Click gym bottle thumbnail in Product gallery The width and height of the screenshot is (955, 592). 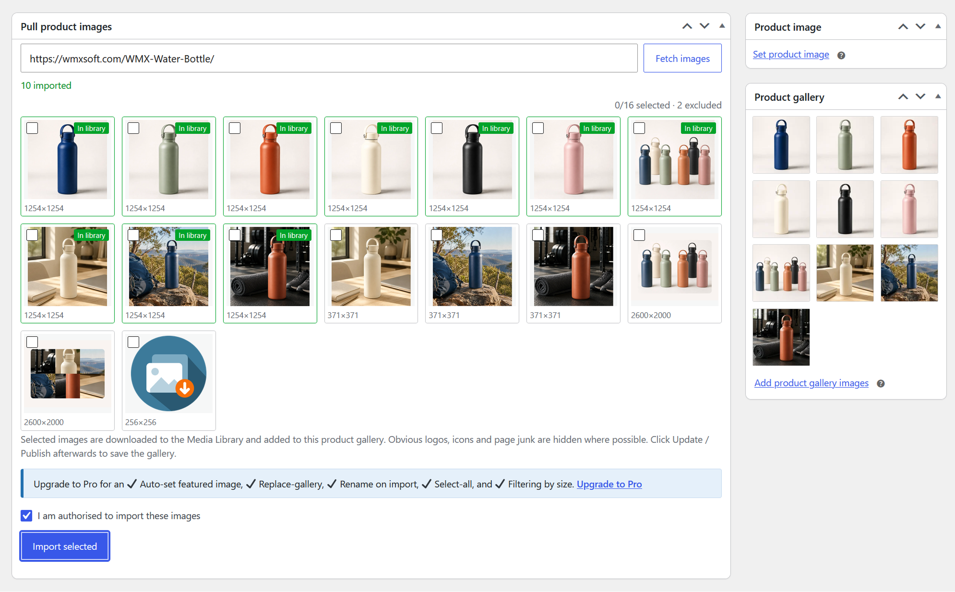pyautogui.click(x=781, y=337)
